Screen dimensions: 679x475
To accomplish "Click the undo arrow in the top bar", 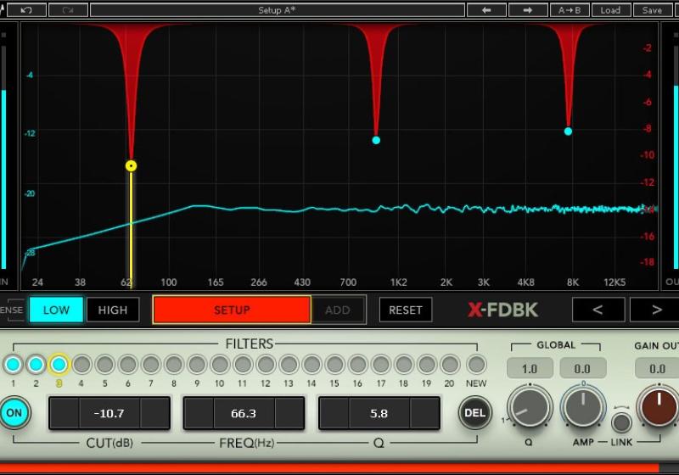I will 26,10.
